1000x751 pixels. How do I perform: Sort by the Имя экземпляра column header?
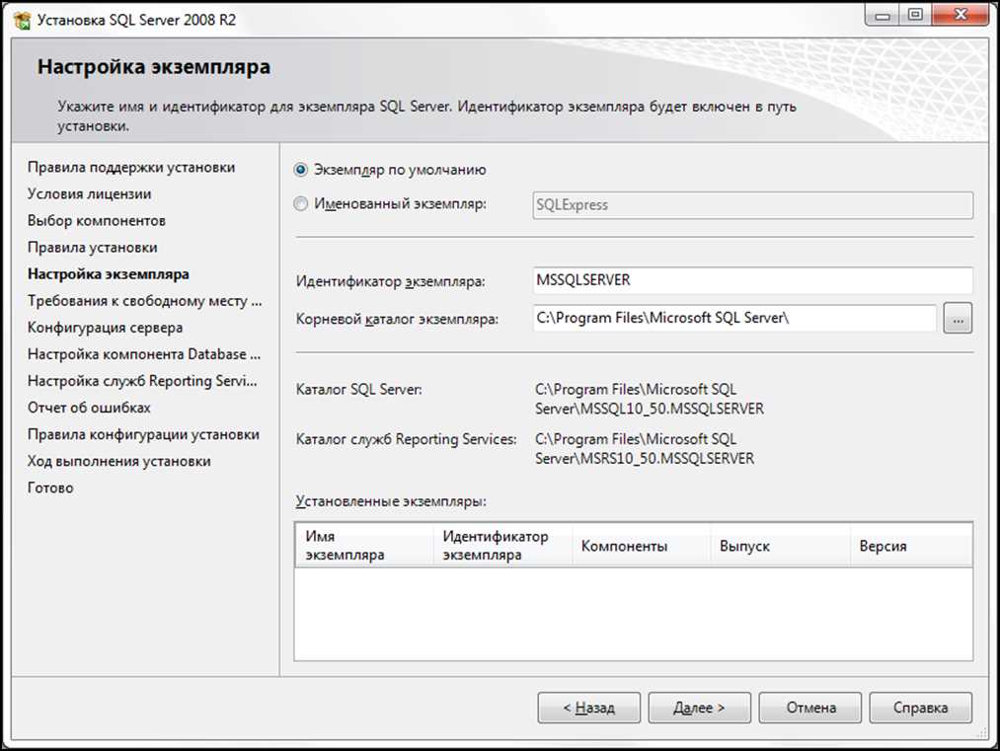(x=362, y=546)
